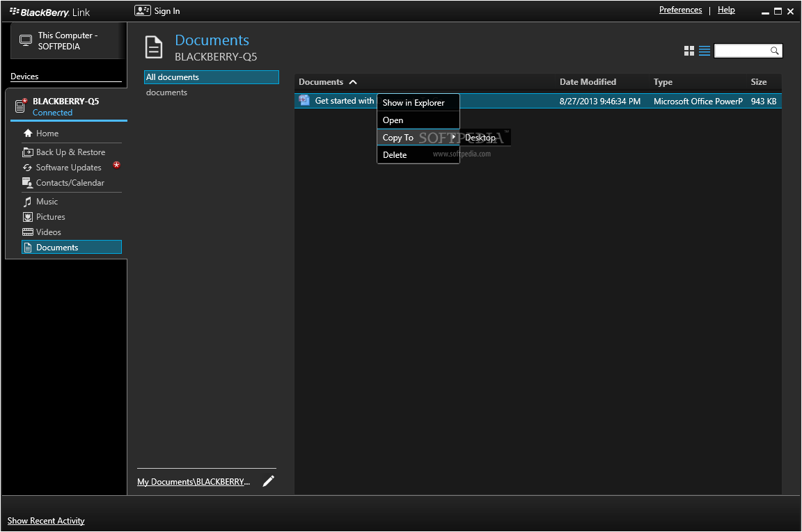This screenshot has width=802, height=532.
Task: Show Recent Activity at the bottom
Action: coord(46,520)
